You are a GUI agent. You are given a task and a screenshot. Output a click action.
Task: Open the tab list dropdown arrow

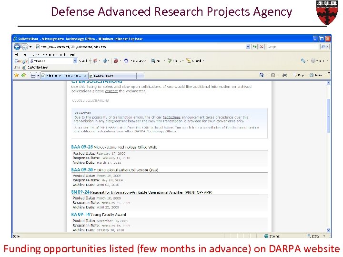(x=38, y=76)
